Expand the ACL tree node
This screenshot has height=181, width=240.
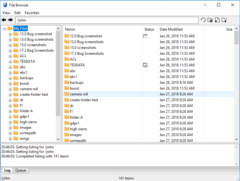pyautogui.click(x=10, y=56)
